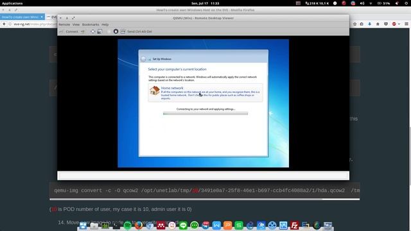Click the network settings progress bar
This screenshot has width=411, height=231.
click(205, 114)
